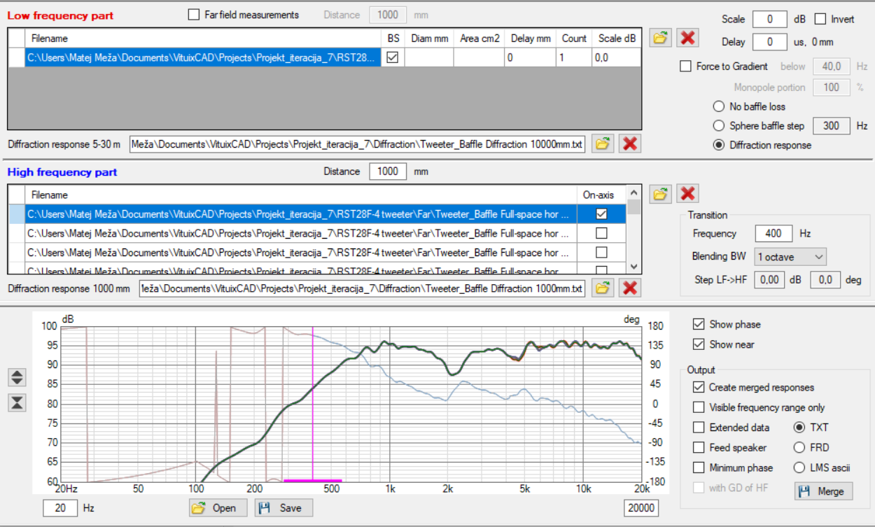Click Diffraction response 5-30 m path field

coord(358,145)
